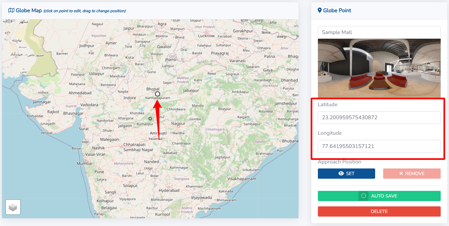
Task: Click the eye icon on SET button
Action: 341,173
